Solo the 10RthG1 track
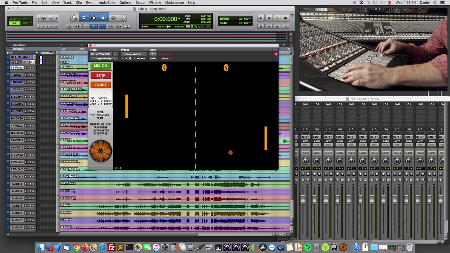The width and height of the screenshot is (450, 253). tap(30, 75)
